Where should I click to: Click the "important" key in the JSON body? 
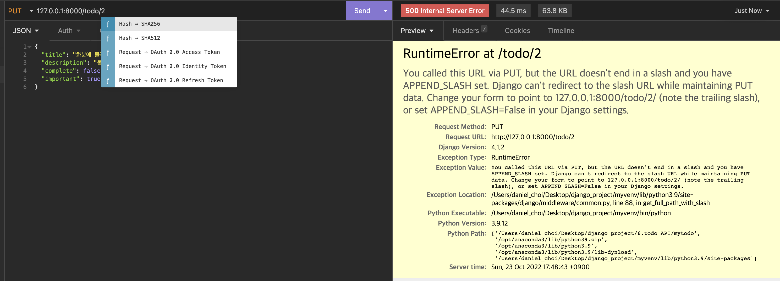(x=60, y=79)
